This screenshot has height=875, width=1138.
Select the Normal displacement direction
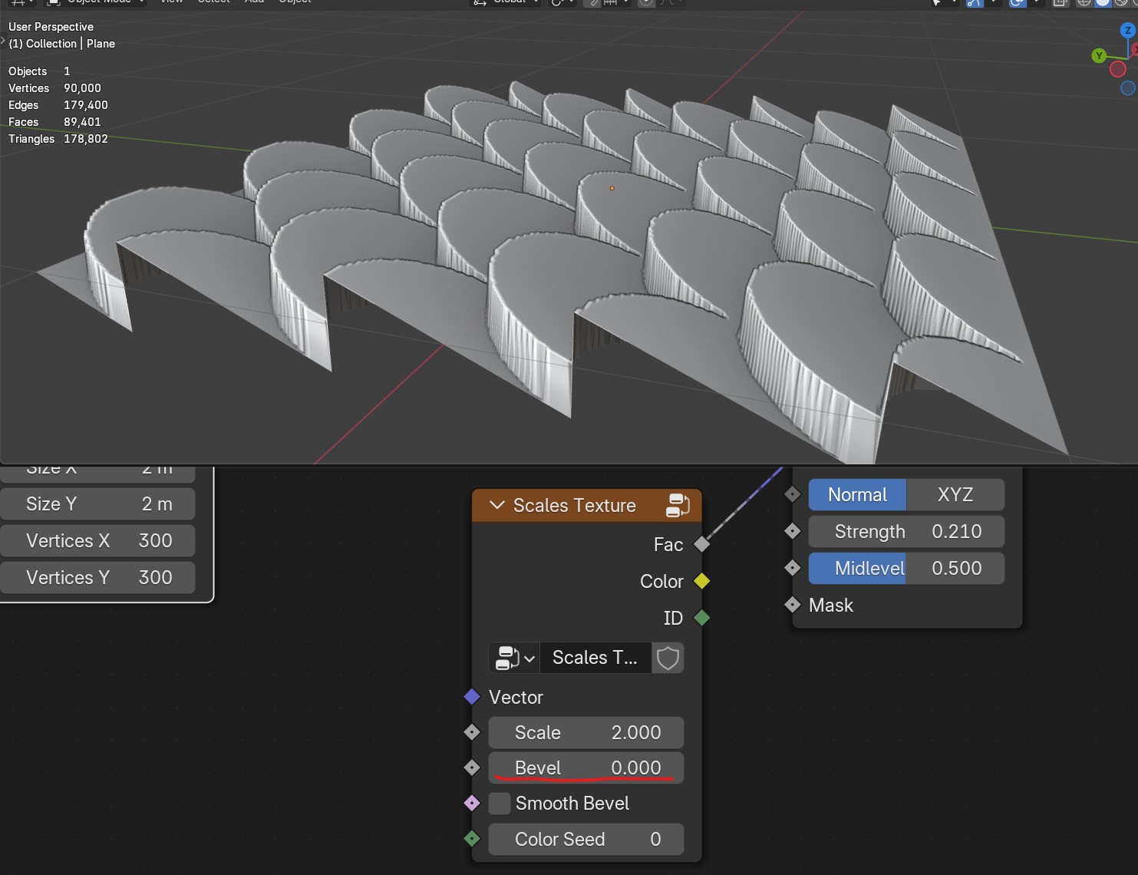coord(857,495)
